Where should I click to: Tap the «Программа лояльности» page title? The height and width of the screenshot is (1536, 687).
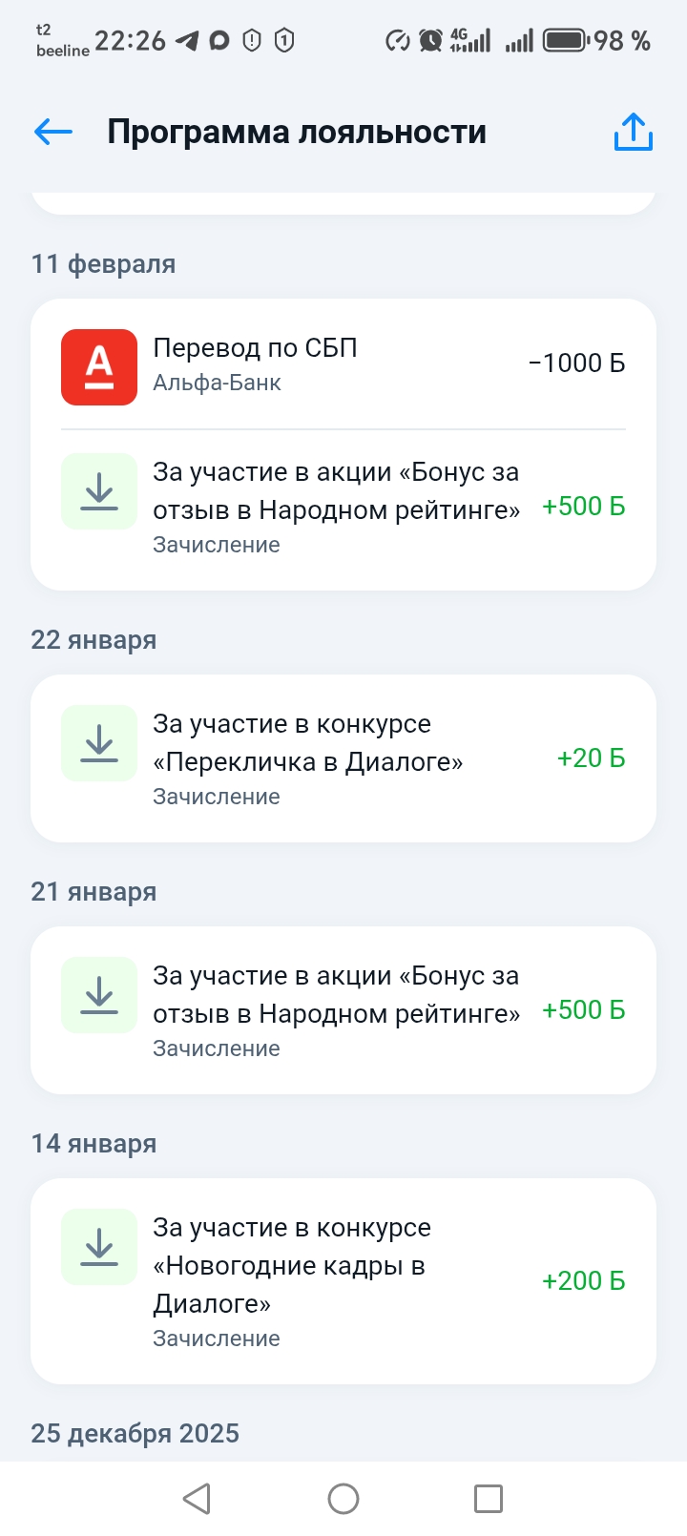[x=297, y=132]
